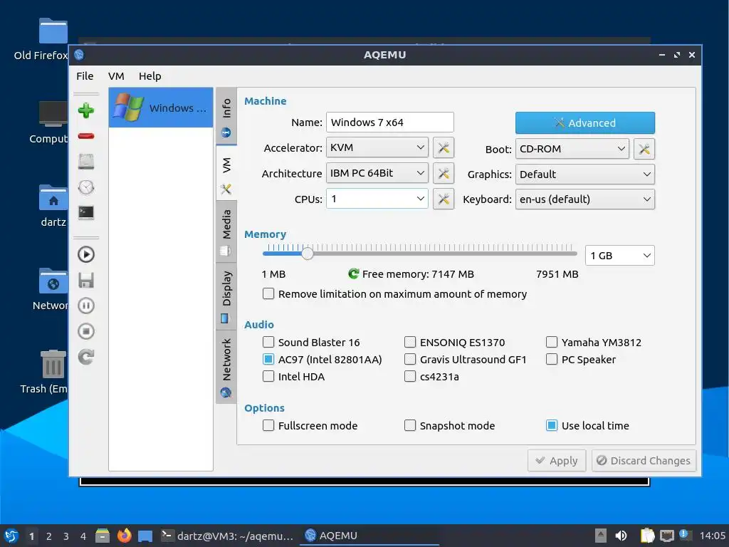Click the memory slider handle
The height and width of the screenshot is (547, 729).
[308, 254]
